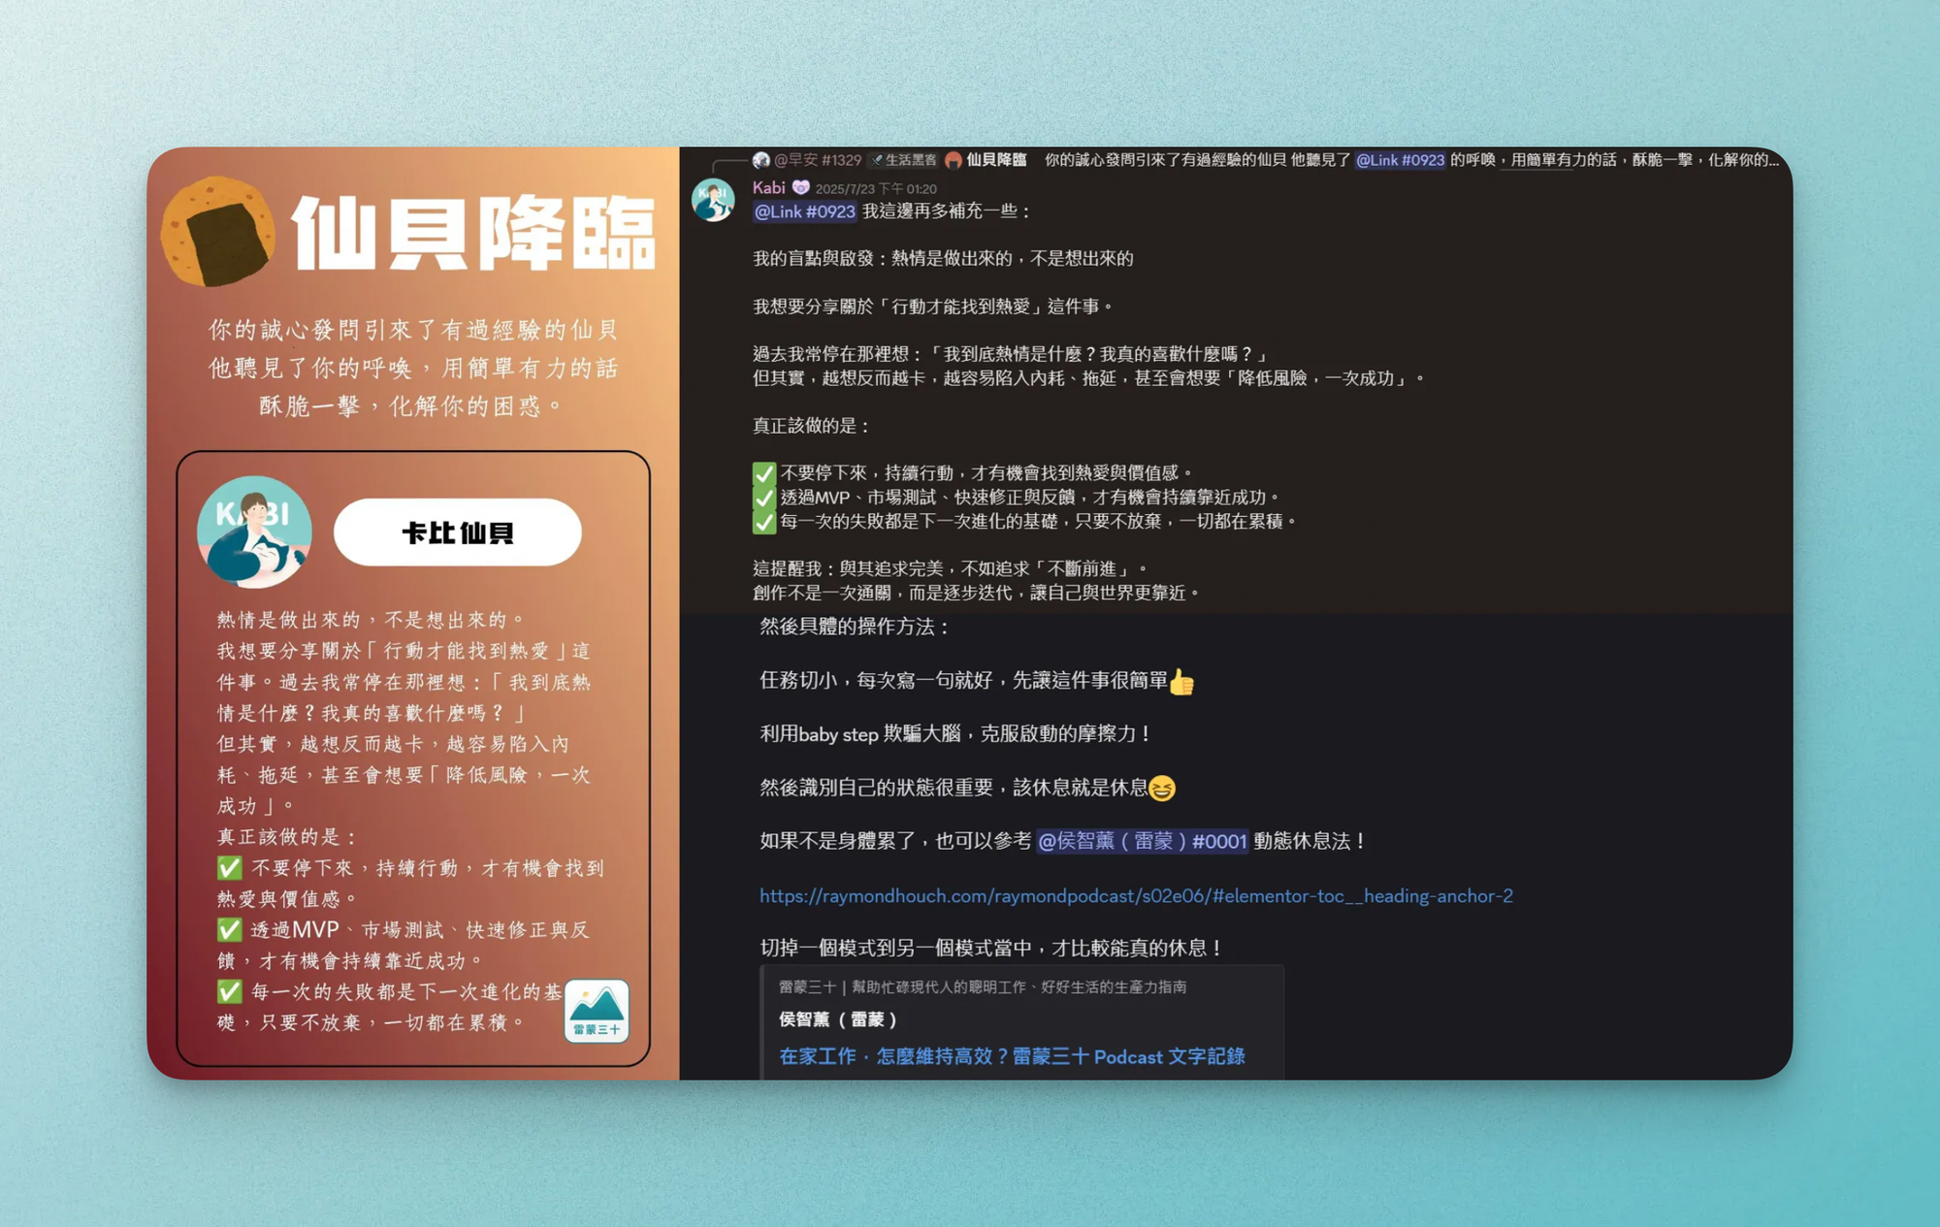
Task: Open Kabi's profile via the username
Action: point(768,187)
